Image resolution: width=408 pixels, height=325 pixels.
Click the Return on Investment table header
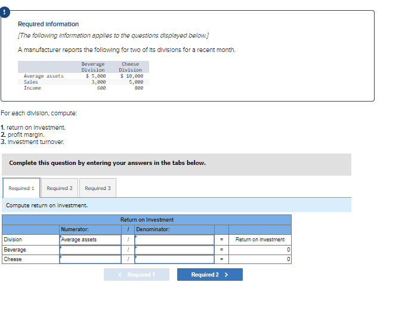(147, 220)
